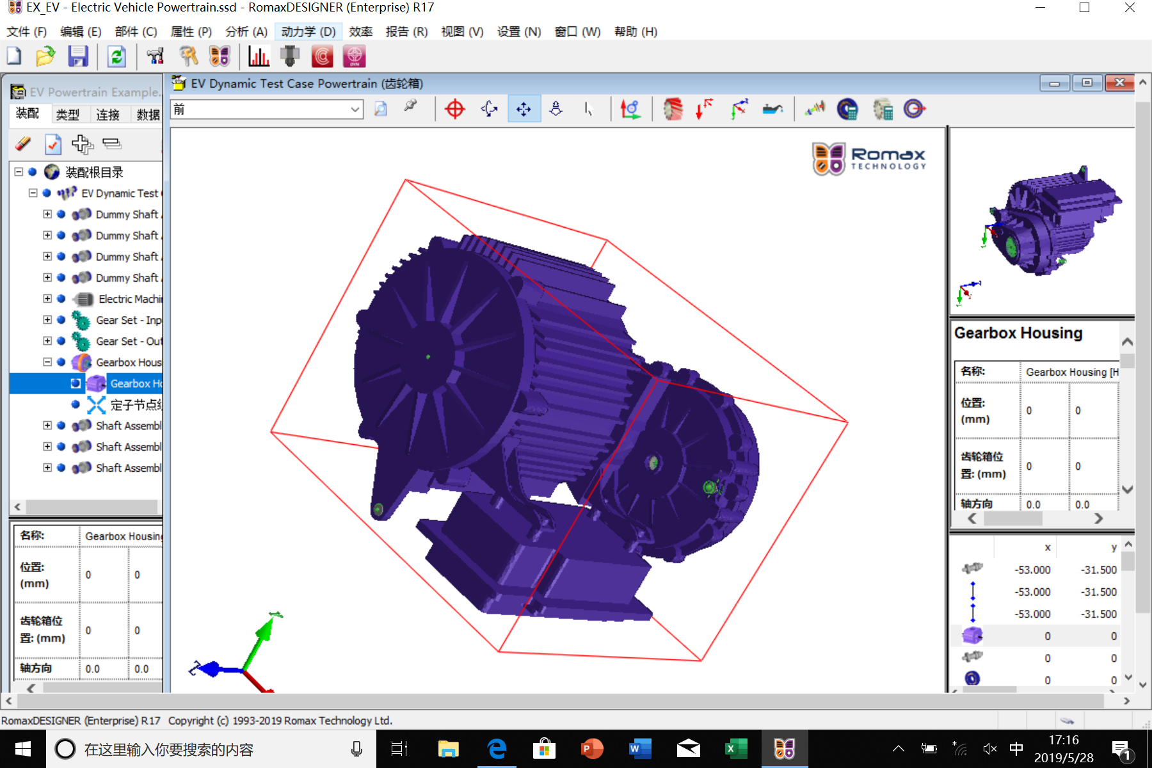The width and height of the screenshot is (1152, 768).
Task: Collapse the Gearbox Housing parent node
Action: (47, 362)
